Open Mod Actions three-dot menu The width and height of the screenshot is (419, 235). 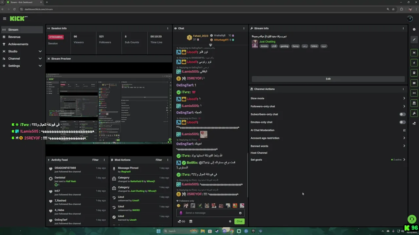pos(168,160)
